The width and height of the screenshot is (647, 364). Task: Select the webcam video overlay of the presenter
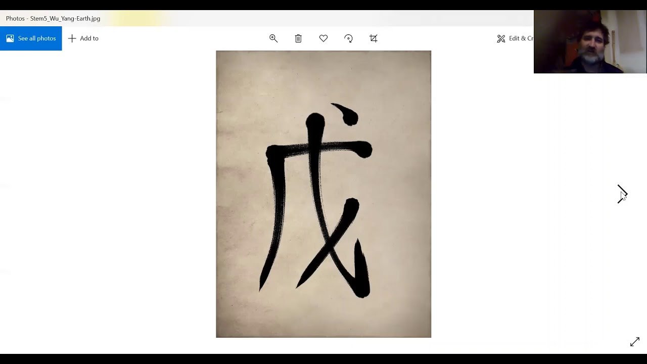[x=590, y=42]
